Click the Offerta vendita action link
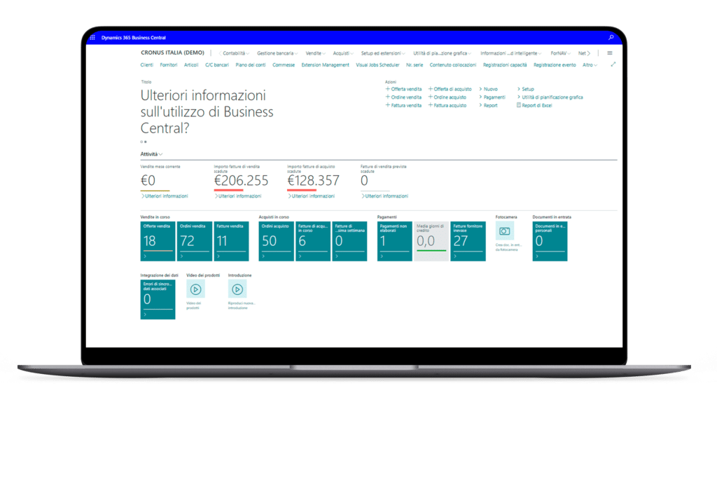 tap(405, 90)
